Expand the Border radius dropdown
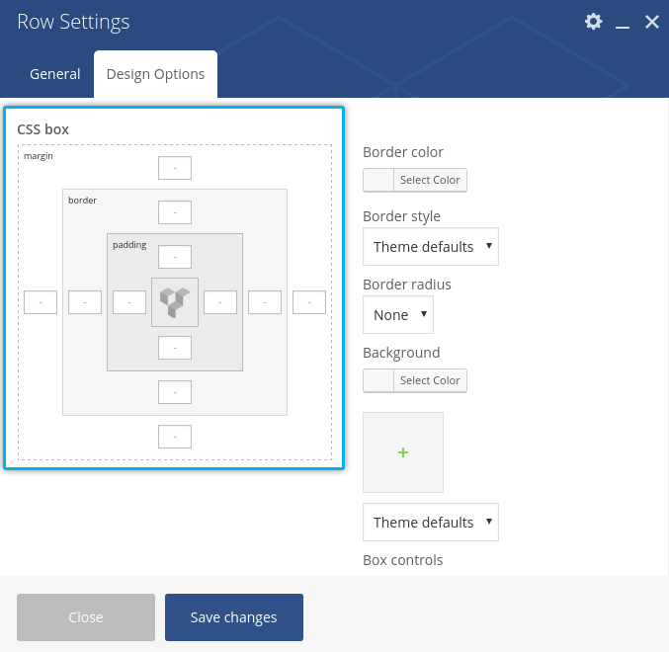 pyautogui.click(x=397, y=315)
